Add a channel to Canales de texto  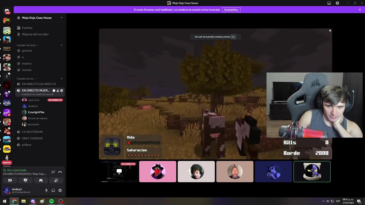tap(62, 45)
